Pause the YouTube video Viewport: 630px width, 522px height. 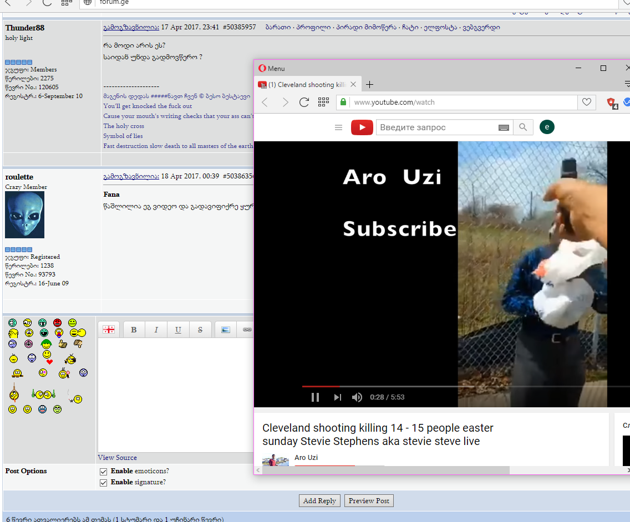315,397
